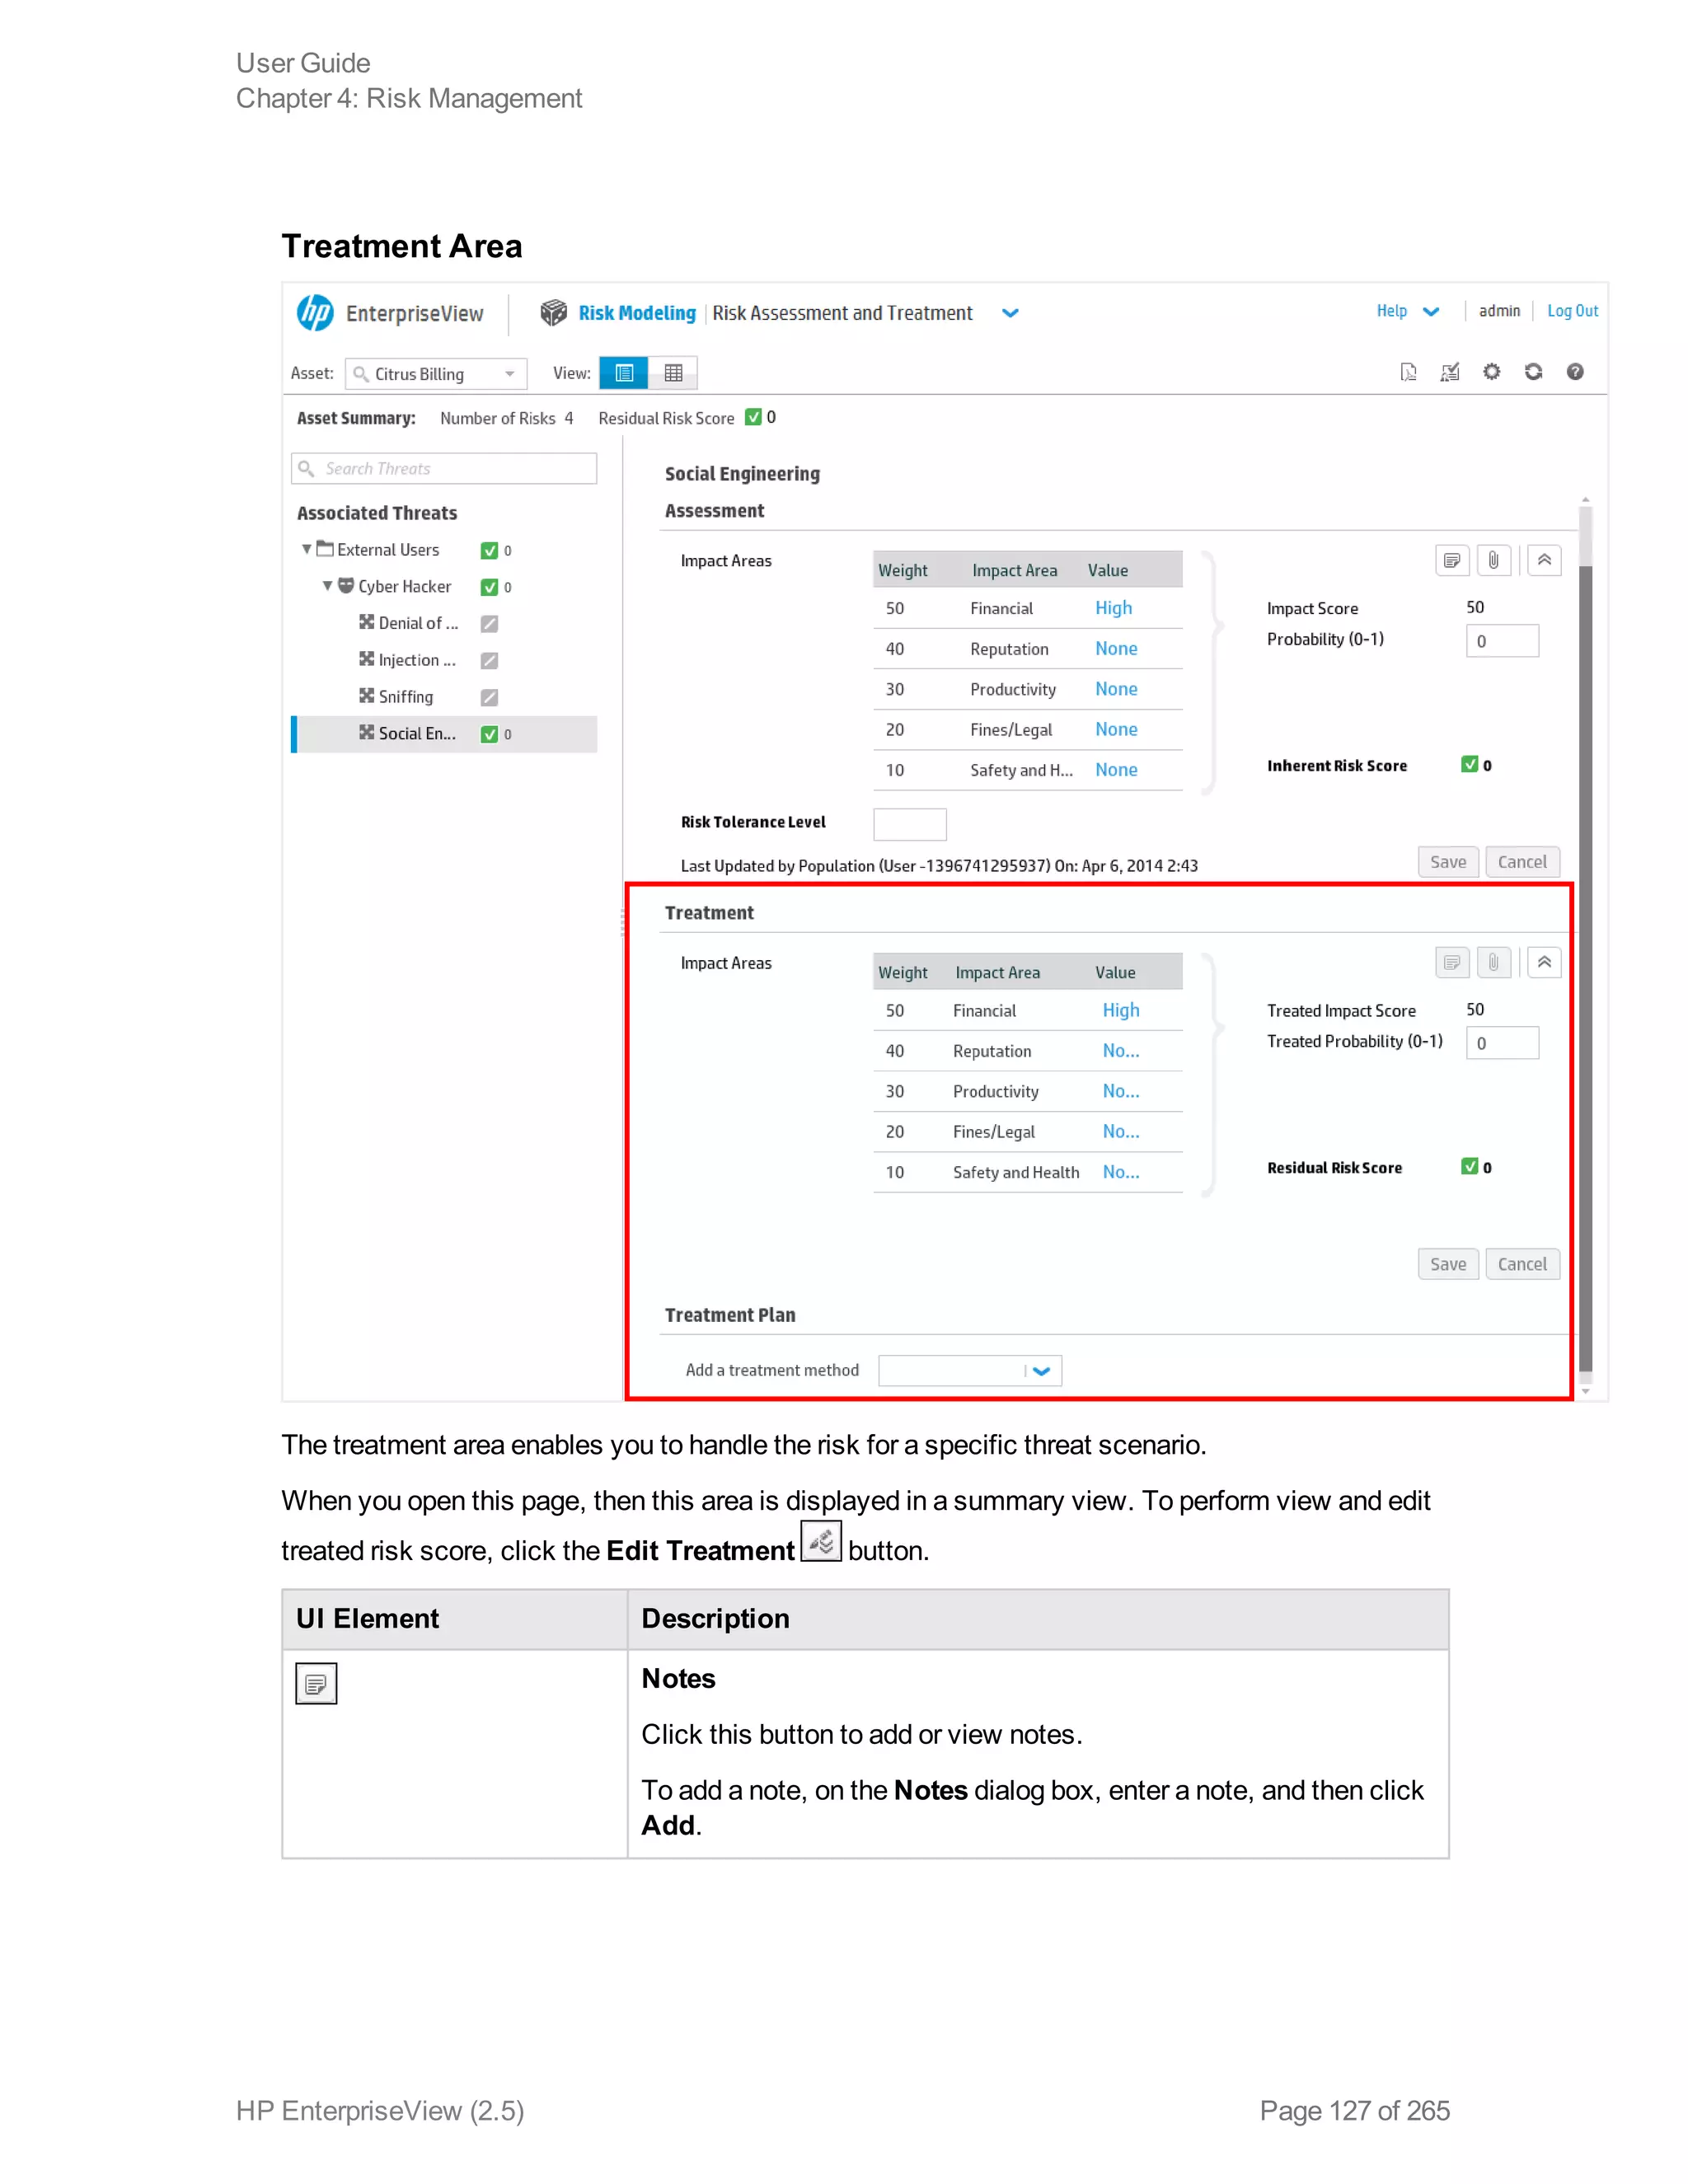Click the Residual Risk Score green check in Asset Summary

(753, 417)
